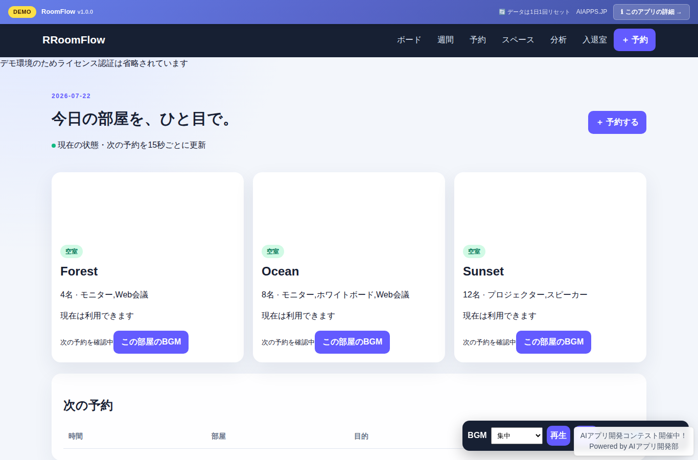Viewport: 698px width, 460px height.
Task: Click the 空室 badge on Sunset card
Action: pos(474,251)
